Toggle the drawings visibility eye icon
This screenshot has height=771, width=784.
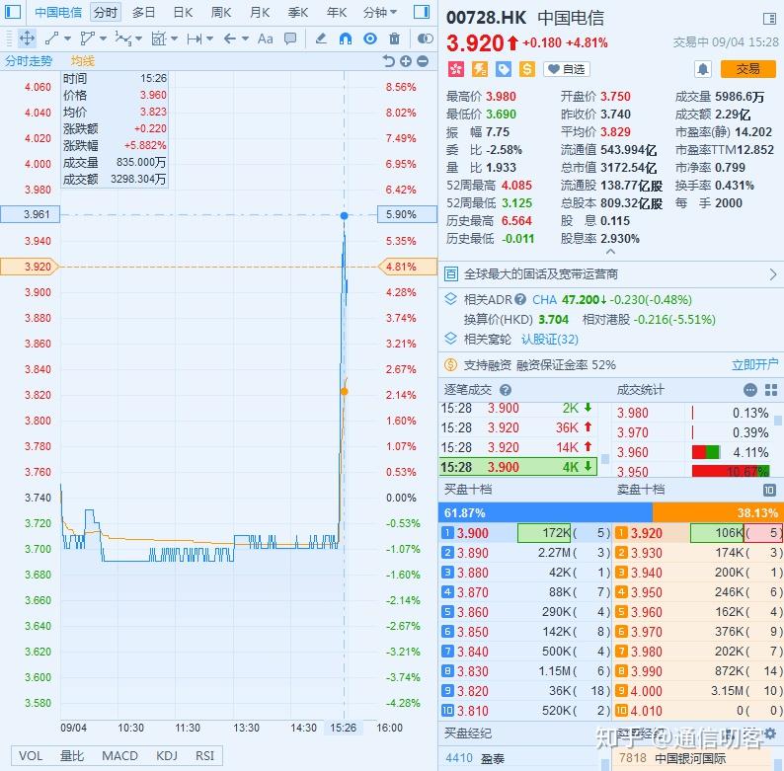point(370,39)
